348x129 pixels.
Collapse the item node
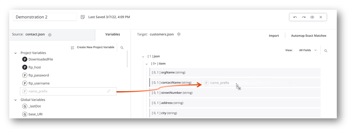pyautogui.click(x=147, y=64)
